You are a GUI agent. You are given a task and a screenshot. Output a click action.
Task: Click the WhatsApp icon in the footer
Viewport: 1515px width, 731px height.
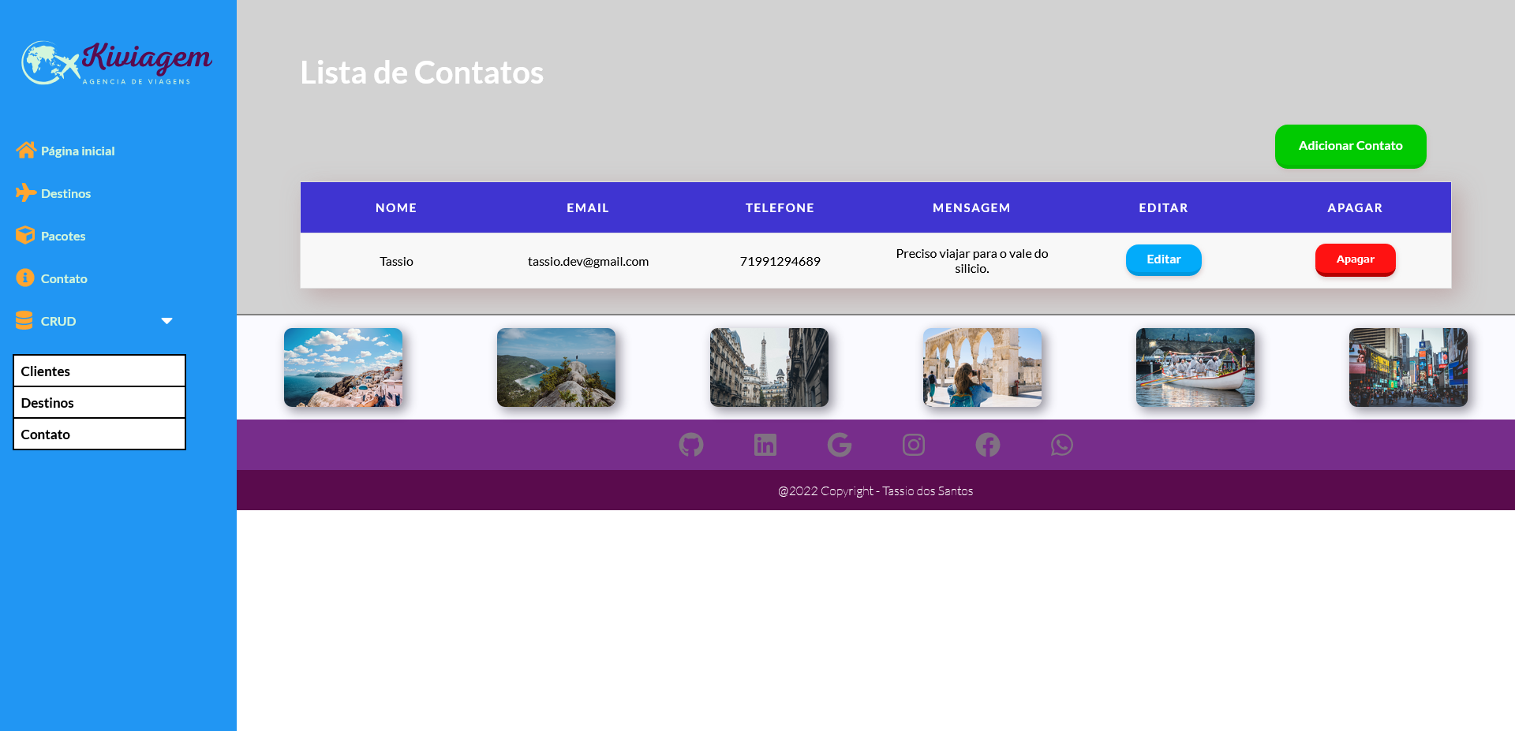pyautogui.click(x=1061, y=444)
